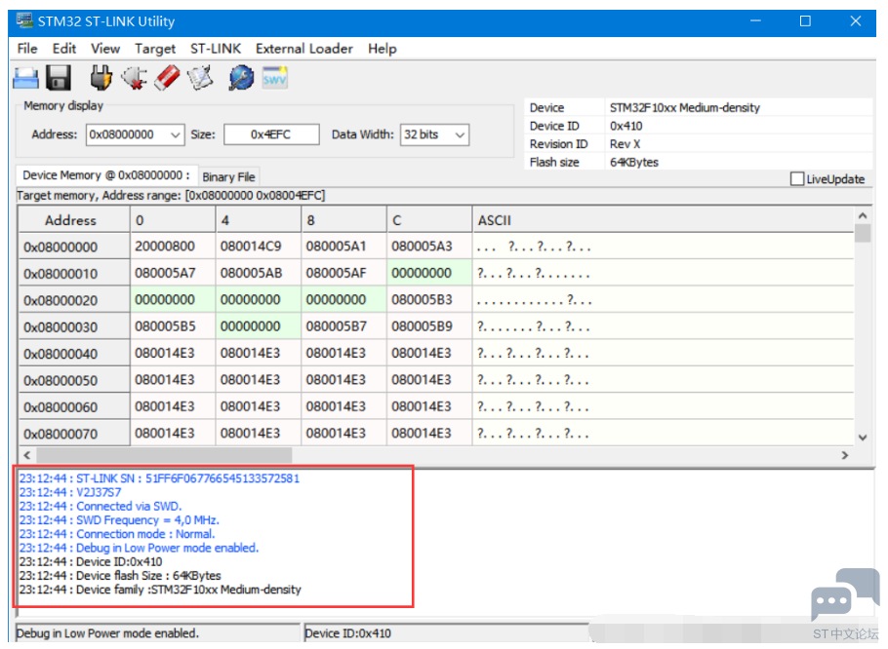Screen dimensions: 888x649
Task: Click row address 0x08000020
Action: tap(74, 300)
